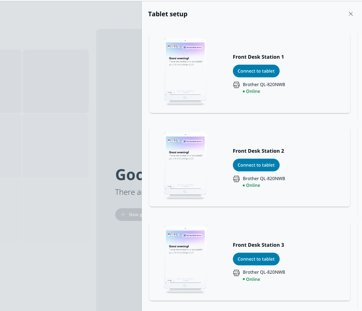Connect to tablet for Front Desk Station 1
Viewport: 362px width, 311px height.
(256, 71)
